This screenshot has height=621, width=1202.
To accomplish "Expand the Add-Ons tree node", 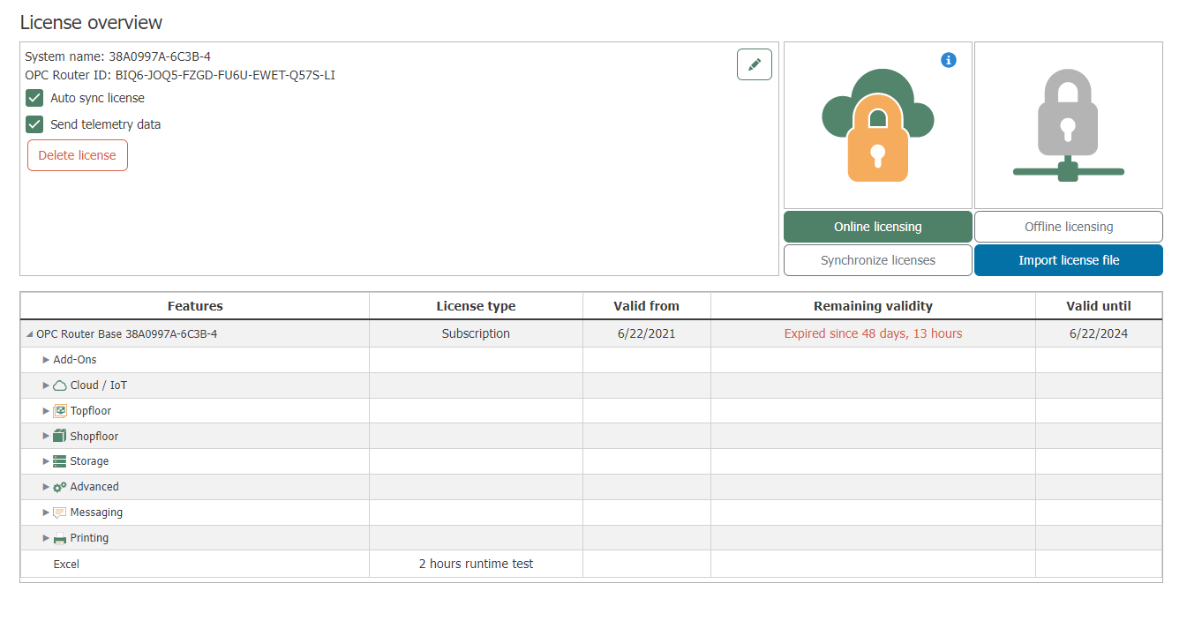I will 47,360.
